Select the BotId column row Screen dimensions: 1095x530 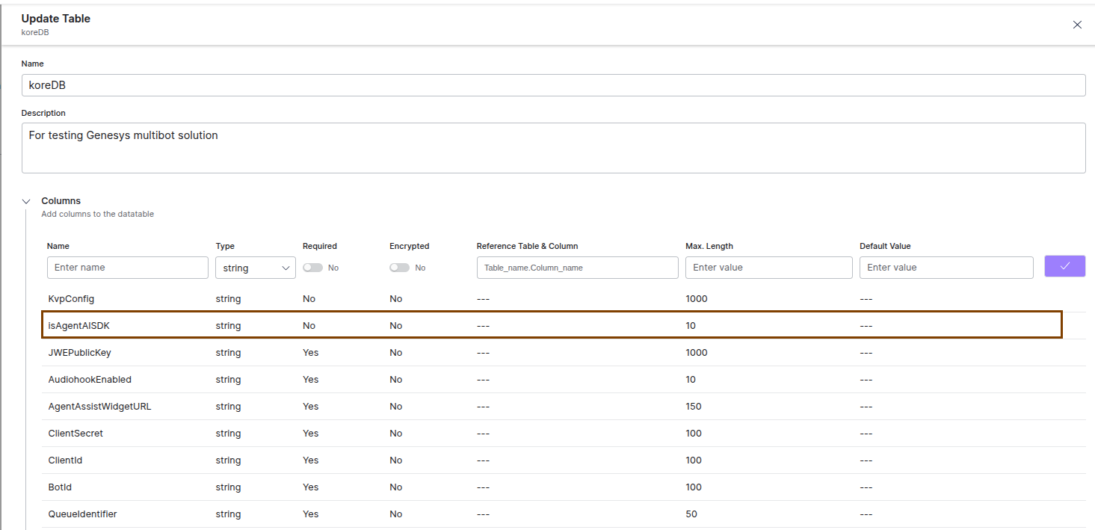61,487
